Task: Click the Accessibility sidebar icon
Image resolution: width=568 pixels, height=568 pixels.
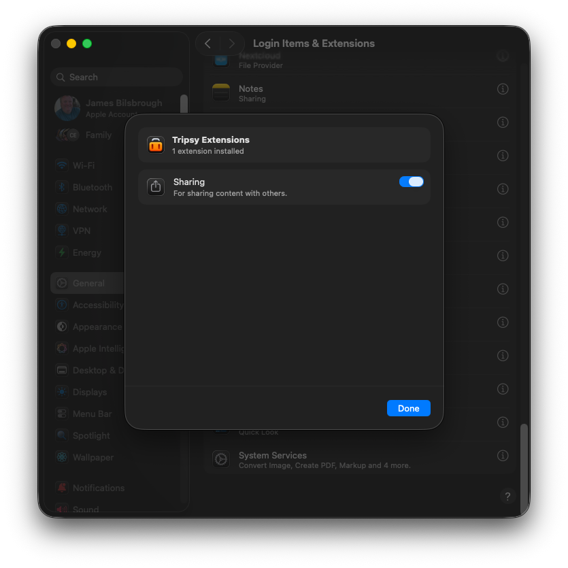Action: coord(62,305)
